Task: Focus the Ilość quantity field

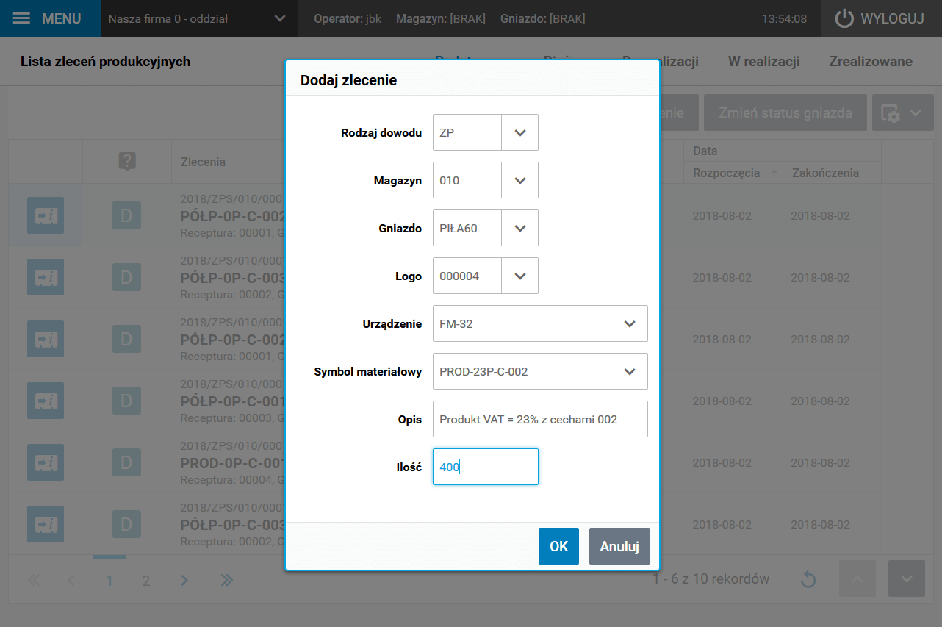Action: 485,467
